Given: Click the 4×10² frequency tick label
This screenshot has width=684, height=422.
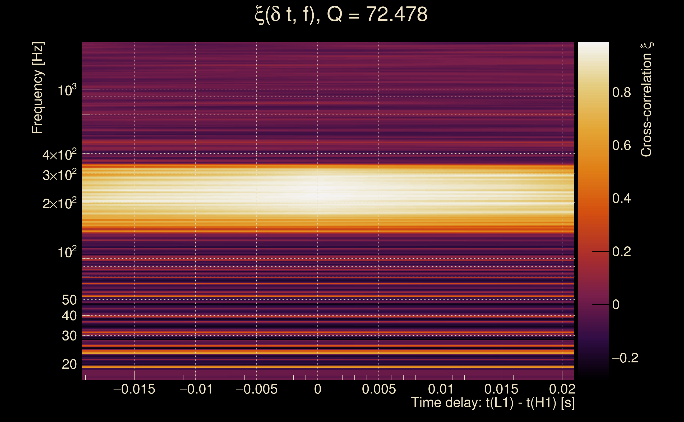Looking at the screenshot, I should tap(59, 155).
